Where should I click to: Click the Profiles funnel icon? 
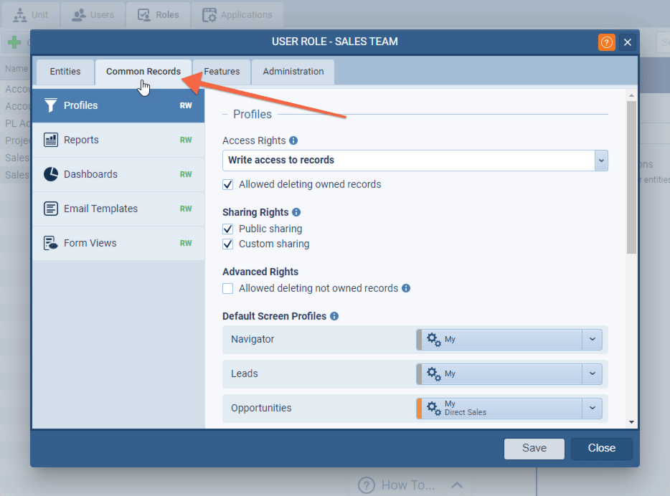[x=50, y=105]
